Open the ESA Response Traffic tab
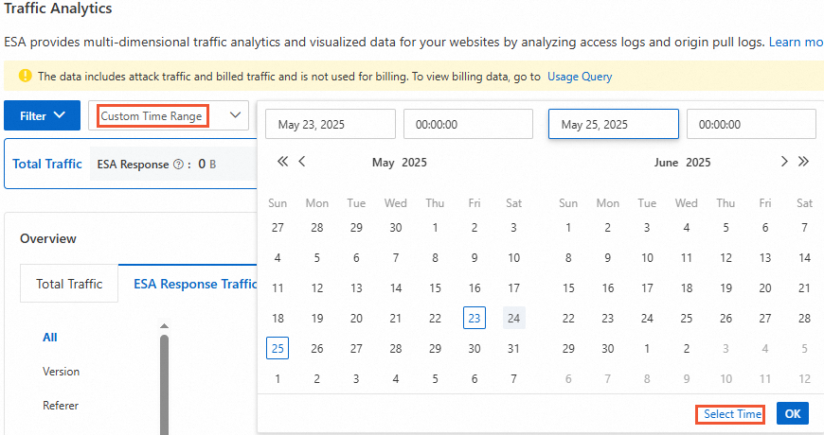 (195, 284)
